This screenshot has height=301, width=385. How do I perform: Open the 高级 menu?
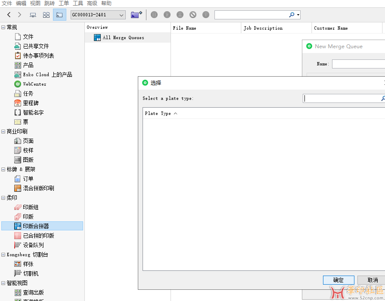click(92, 3)
